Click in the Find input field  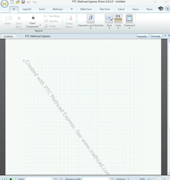pyautogui.click(x=39, y=179)
